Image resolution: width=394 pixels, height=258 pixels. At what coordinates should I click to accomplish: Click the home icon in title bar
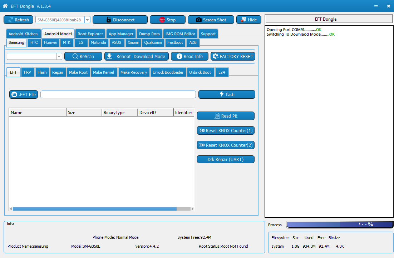[x=5, y=6]
